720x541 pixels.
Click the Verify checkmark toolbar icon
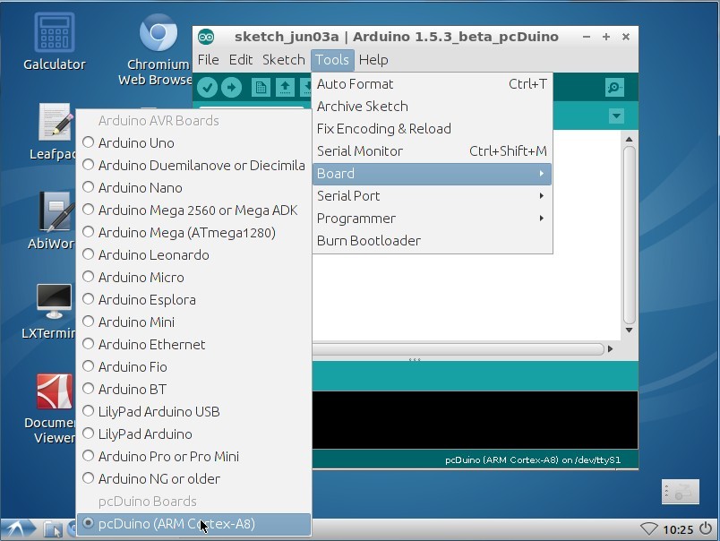click(x=208, y=87)
